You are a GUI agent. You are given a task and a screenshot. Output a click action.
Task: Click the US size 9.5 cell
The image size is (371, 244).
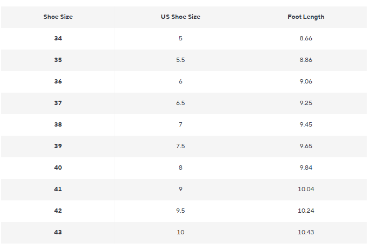coord(180,211)
